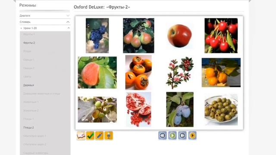Screen dimensions: 276x155
Task: Click the Режимы heading
Action: 28,5
